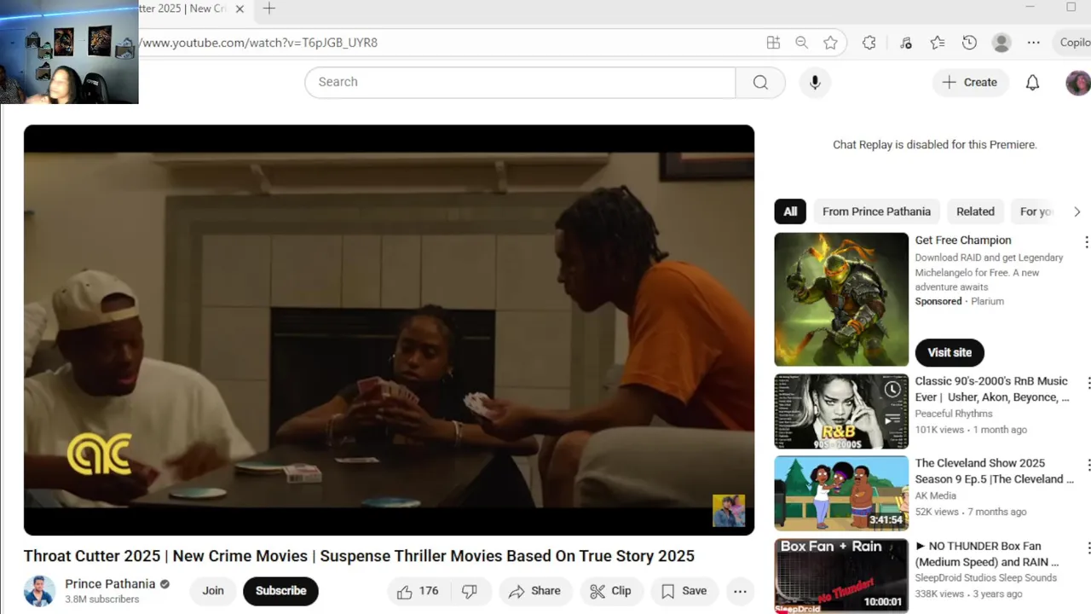Open YouTube account avatar menu
The image size is (1091, 614).
click(1078, 82)
